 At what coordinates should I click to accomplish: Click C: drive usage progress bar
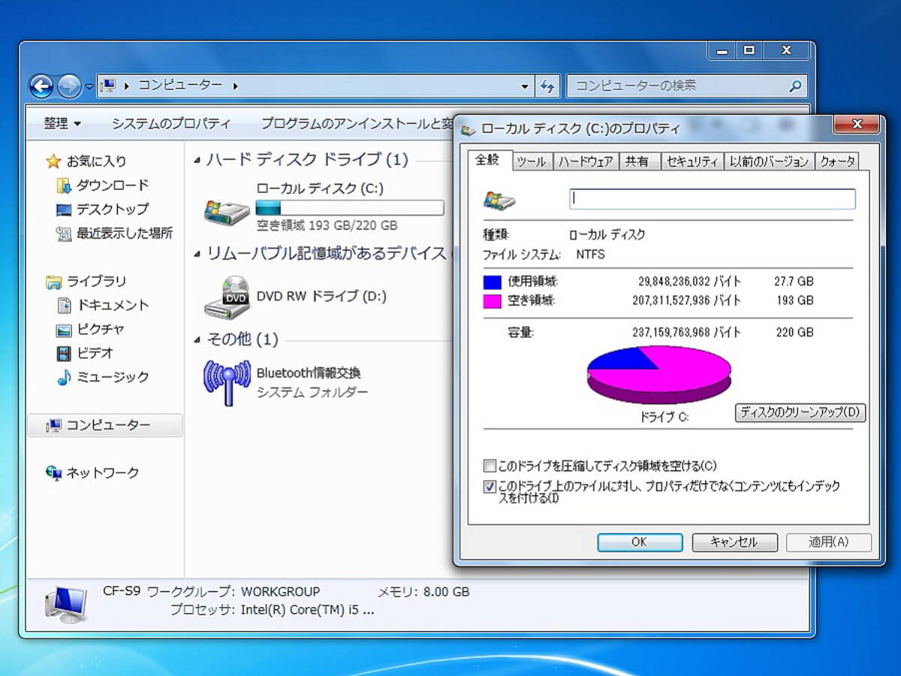click(x=349, y=208)
